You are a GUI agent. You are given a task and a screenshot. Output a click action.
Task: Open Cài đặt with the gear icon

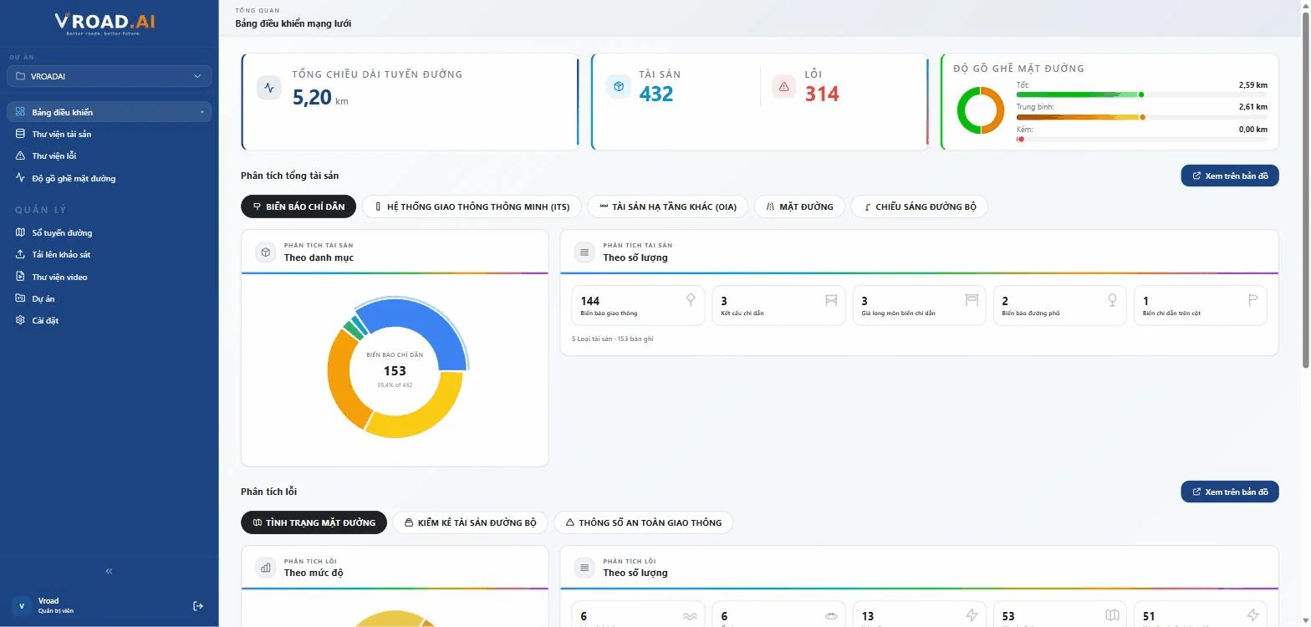pyautogui.click(x=21, y=320)
